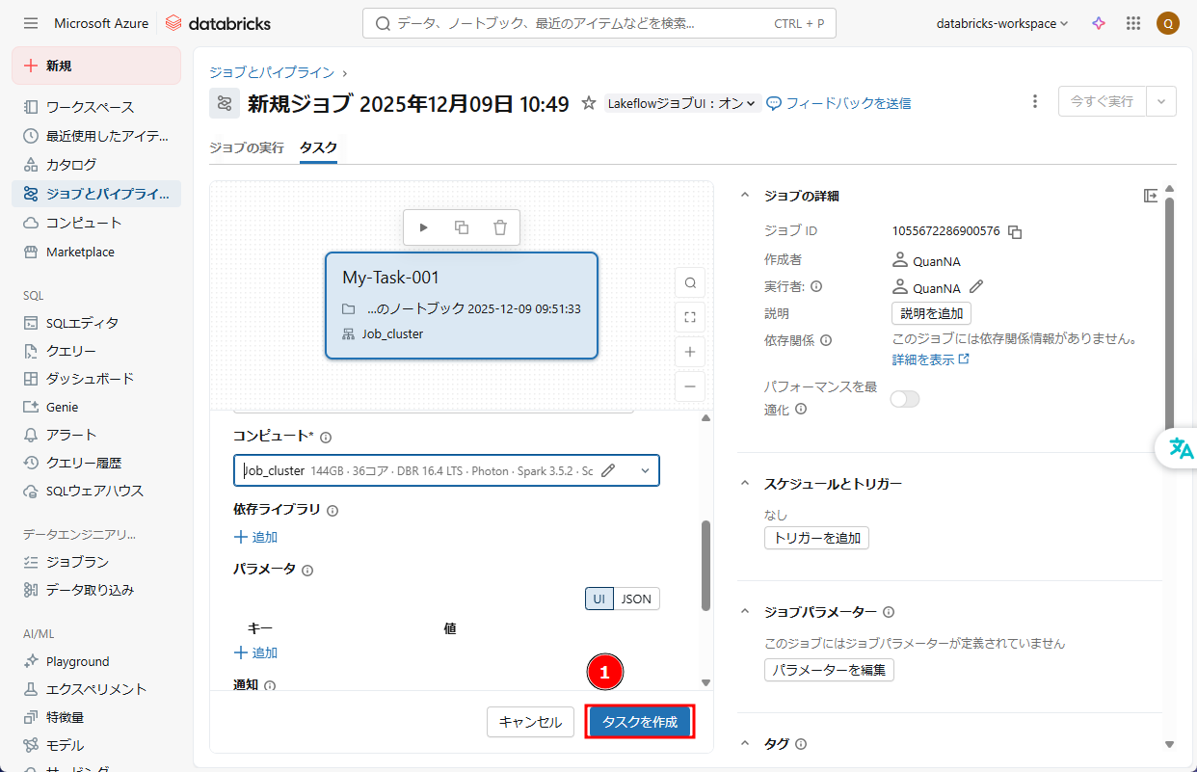Collapse the job details side panel
Screen dimensions: 1197x772
pos(1150,196)
